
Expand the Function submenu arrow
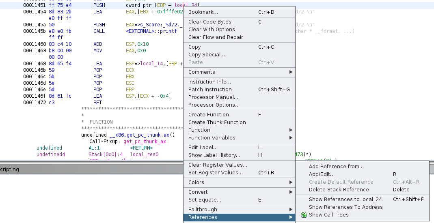click(291, 130)
